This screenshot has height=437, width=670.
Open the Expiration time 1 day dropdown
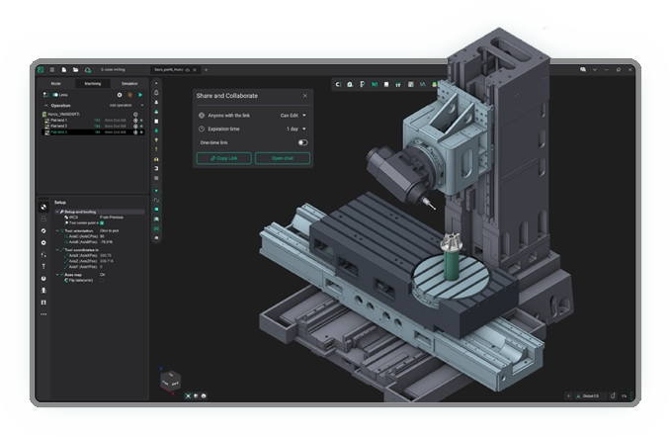[295, 129]
